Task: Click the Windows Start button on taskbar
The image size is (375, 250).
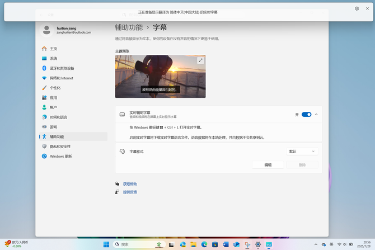Action: 106,244
